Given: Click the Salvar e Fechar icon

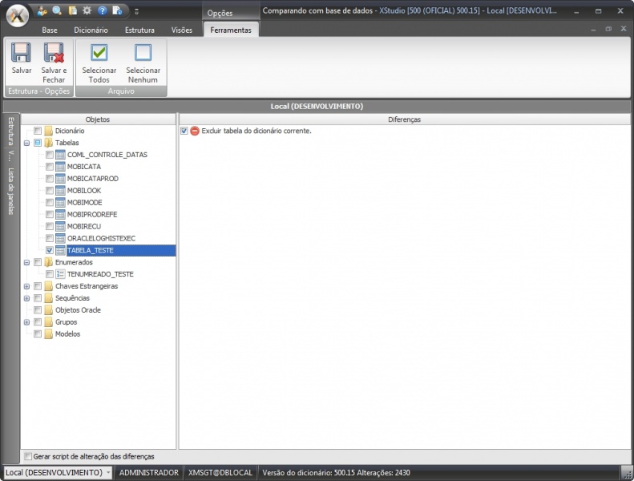Looking at the screenshot, I should (54, 53).
